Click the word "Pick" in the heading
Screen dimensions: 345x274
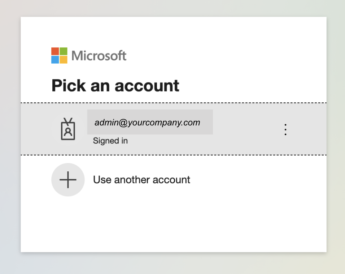click(69, 86)
